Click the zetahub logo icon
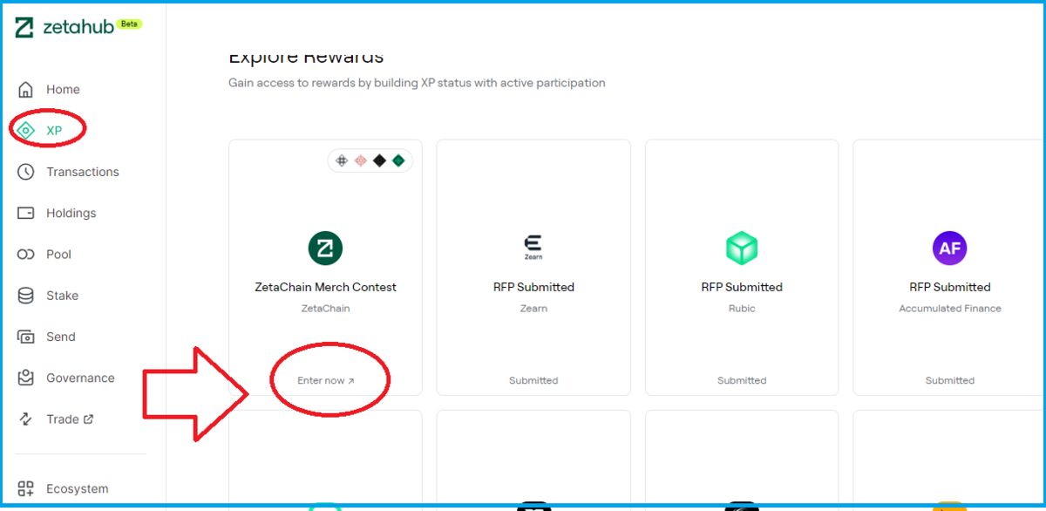The width and height of the screenshot is (1046, 511). 25,28
